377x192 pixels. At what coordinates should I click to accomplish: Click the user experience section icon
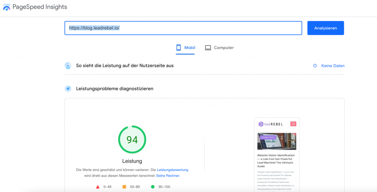pyautogui.click(x=68, y=65)
